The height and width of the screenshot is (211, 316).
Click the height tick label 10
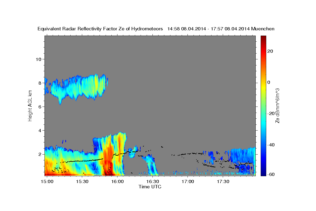(38, 59)
